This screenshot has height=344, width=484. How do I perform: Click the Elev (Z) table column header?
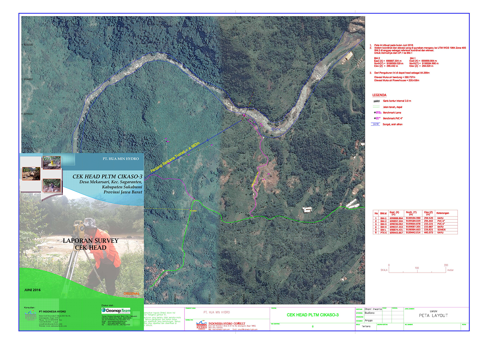pos(429,213)
